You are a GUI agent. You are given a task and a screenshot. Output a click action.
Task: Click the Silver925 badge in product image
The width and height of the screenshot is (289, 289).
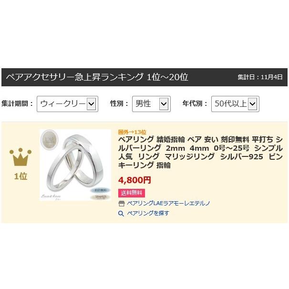[101, 197]
